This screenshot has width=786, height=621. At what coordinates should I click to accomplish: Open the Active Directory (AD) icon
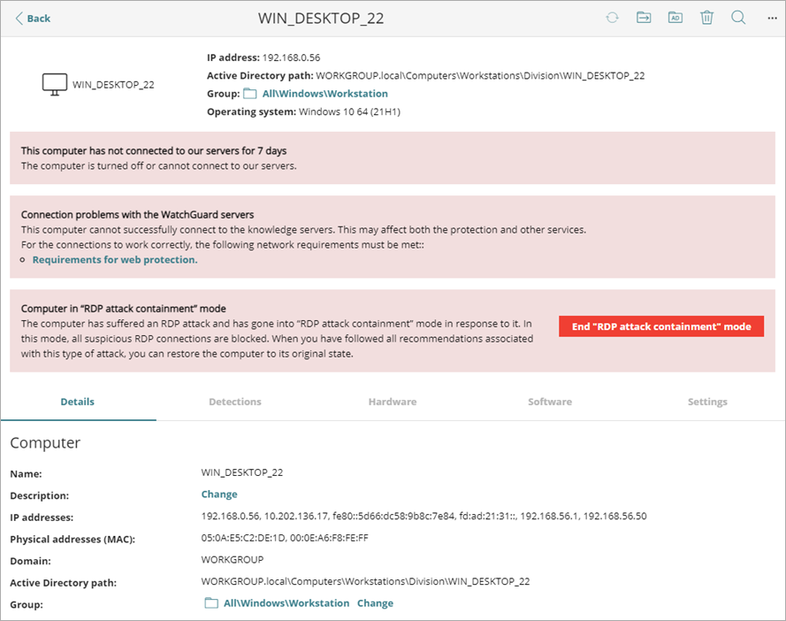[x=675, y=18]
